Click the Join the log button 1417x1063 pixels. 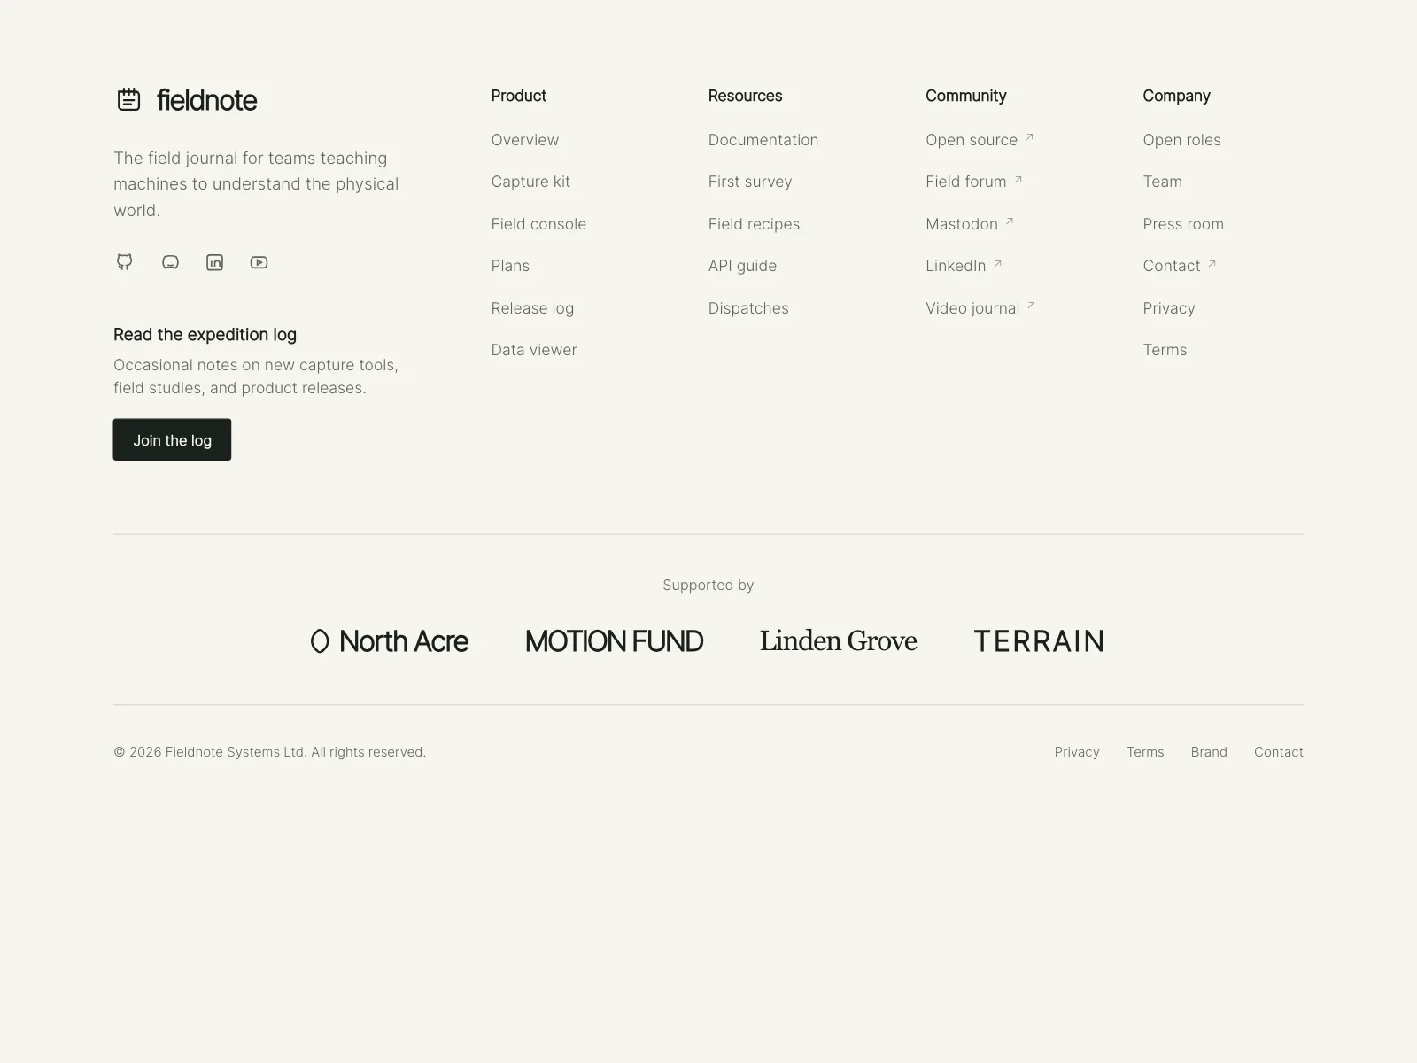coord(172,439)
